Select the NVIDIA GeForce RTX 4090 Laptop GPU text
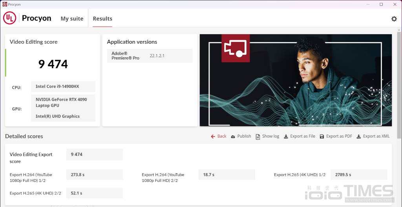This screenshot has width=402, height=207. [x=61, y=102]
